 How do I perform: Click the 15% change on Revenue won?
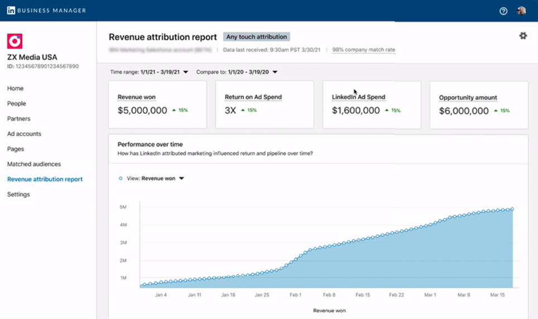coord(180,110)
